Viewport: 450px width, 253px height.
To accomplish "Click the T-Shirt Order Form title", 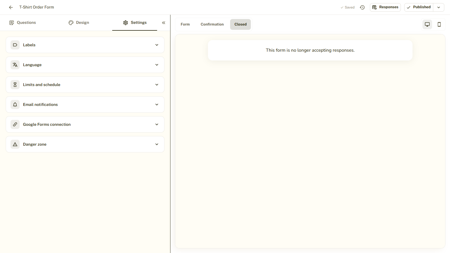I will pos(37,7).
